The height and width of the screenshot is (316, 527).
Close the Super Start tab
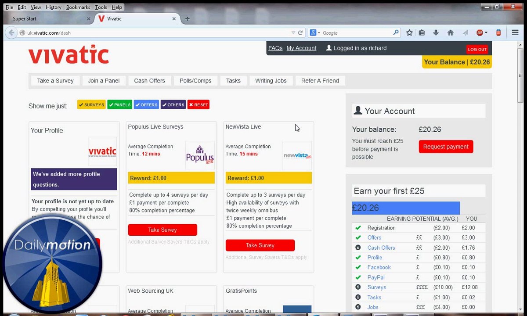point(89,19)
